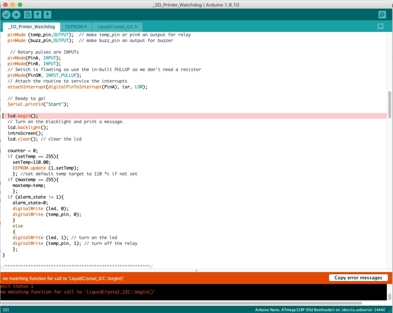Click the console 'no matching function' line
The height and width of the screenshot is (313, 393).
coord(78,292)
